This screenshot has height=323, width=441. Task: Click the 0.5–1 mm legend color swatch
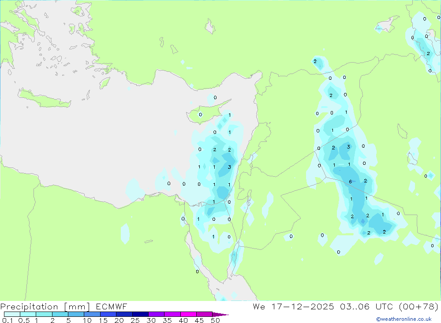click(28, 314)
